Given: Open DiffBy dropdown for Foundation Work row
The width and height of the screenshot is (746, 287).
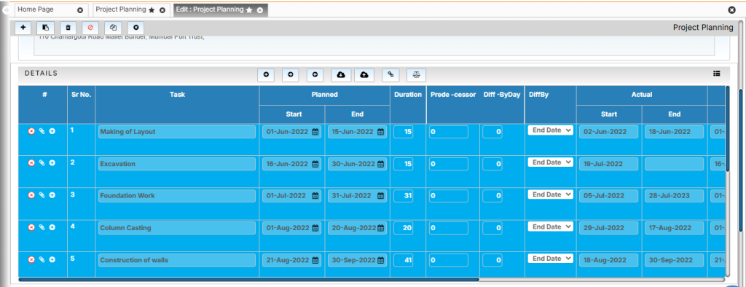Looking at the screenshot, I should point(551,194).
